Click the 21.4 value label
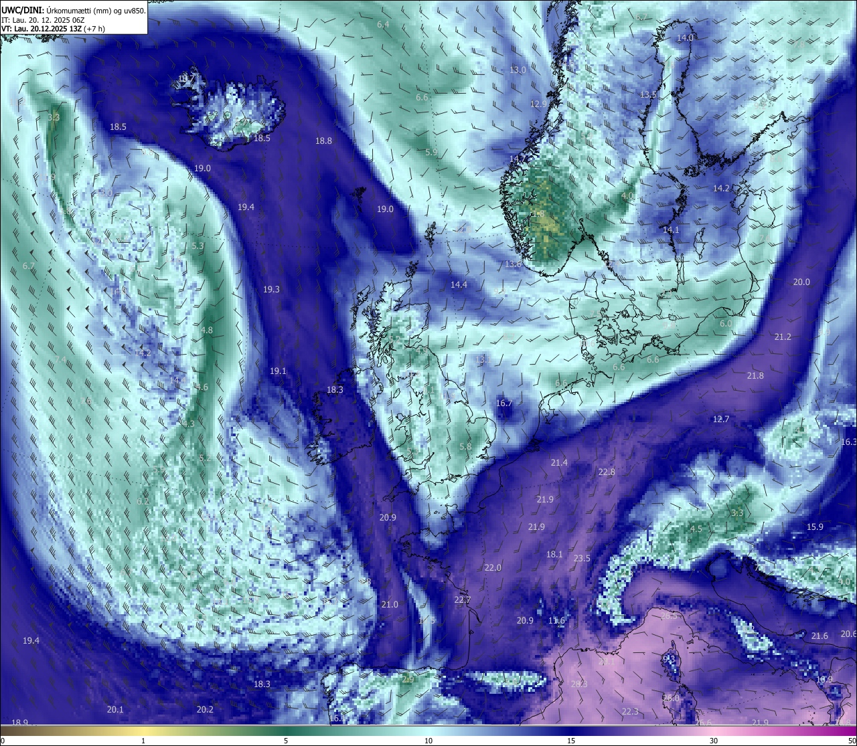The image size is (857, 746). coord(559,463)
